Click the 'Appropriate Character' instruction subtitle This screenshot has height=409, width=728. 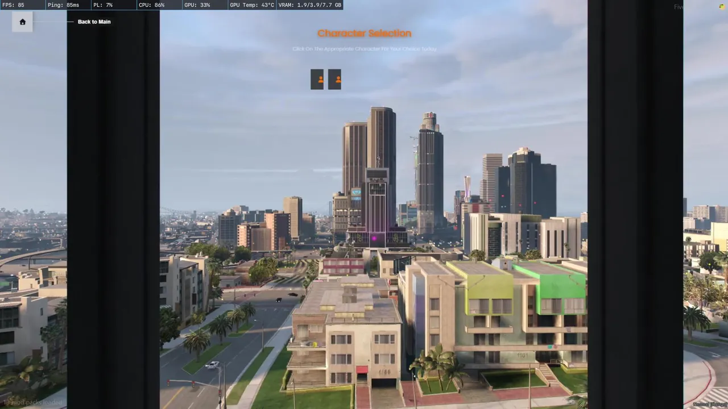(365, 49)
